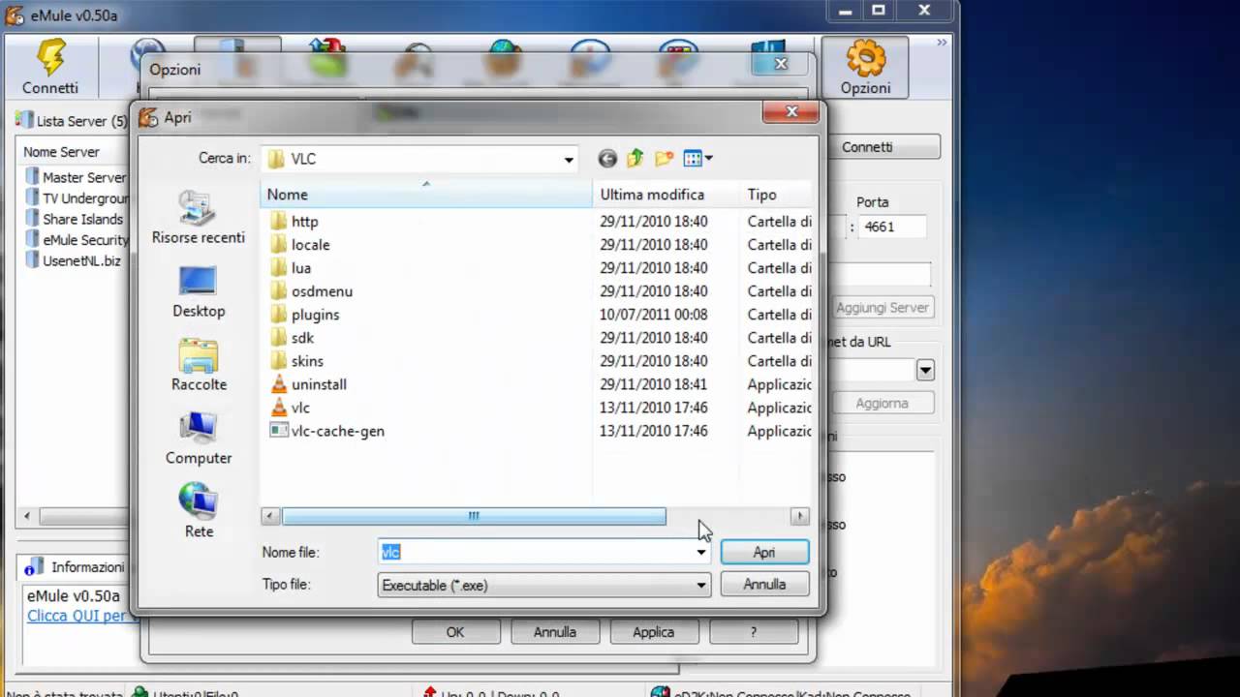The image size is (1240, 697).
Task: Close the Apri dialog
Action: 791,111
